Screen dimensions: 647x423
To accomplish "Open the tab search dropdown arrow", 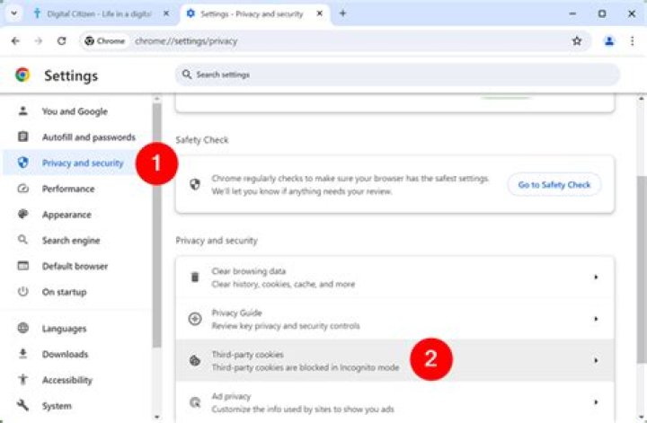I will click(13, 13).
